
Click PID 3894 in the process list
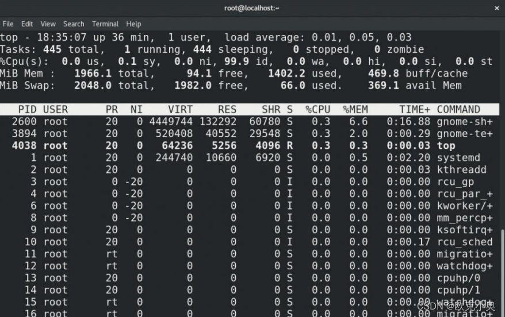pyautogui.click(x=24, y=133)
